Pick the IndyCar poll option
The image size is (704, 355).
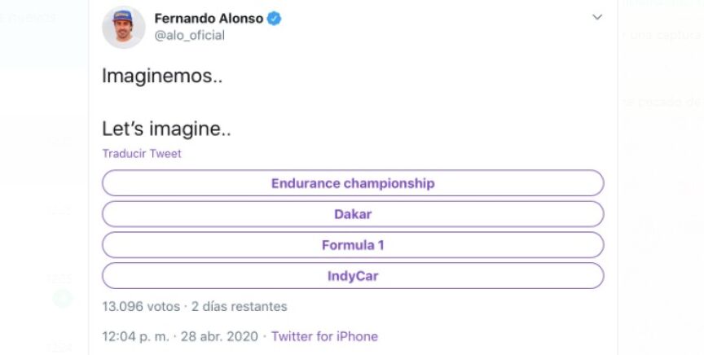click(352, 276)
